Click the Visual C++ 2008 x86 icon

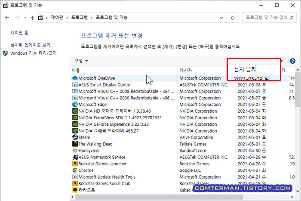click(75, 98)
